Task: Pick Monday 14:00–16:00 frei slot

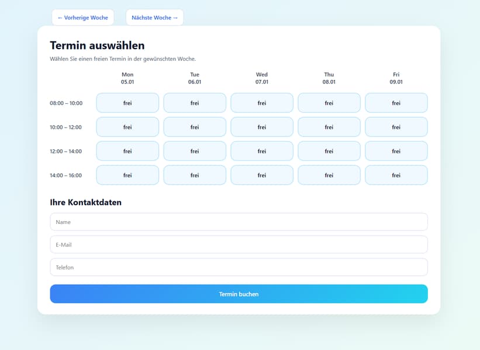Action: [x=127, y=175]
